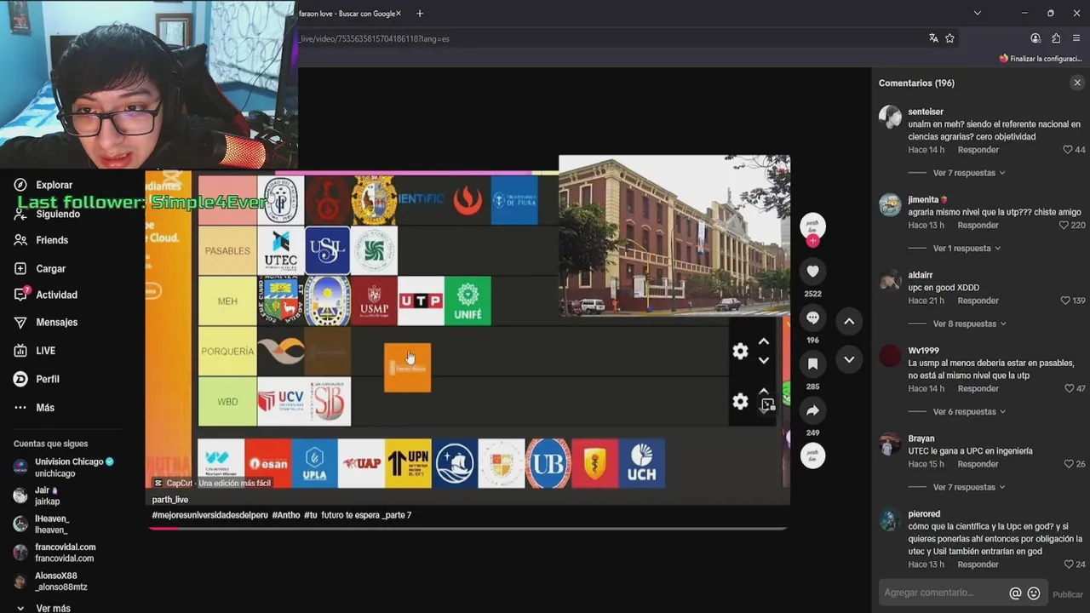Open the browser hamburger menu
The height and width of the screenshot is (613, 1090).
[1076, 38]
